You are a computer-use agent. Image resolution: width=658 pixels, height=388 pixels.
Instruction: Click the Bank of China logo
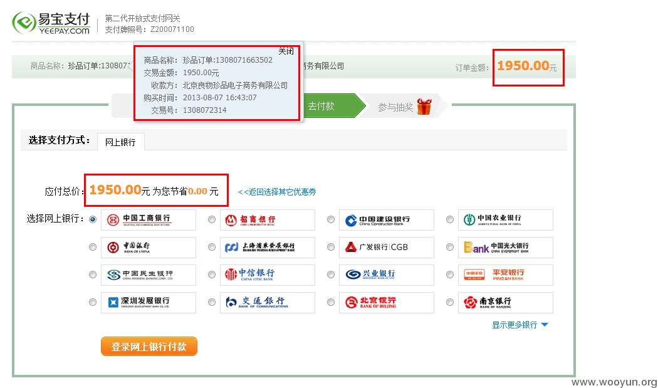[x=149, y=248]
